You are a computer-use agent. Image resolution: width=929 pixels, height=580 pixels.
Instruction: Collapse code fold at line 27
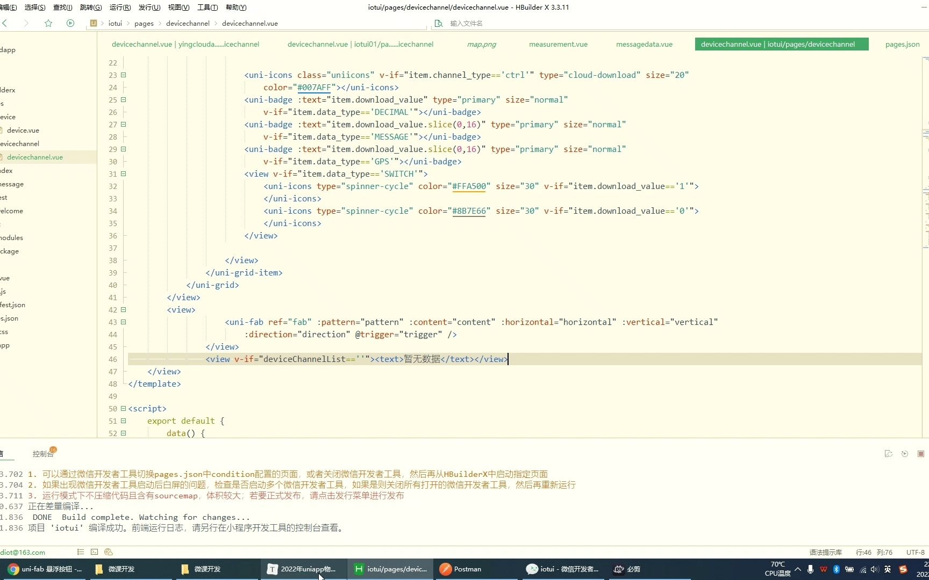click(123, 125)
